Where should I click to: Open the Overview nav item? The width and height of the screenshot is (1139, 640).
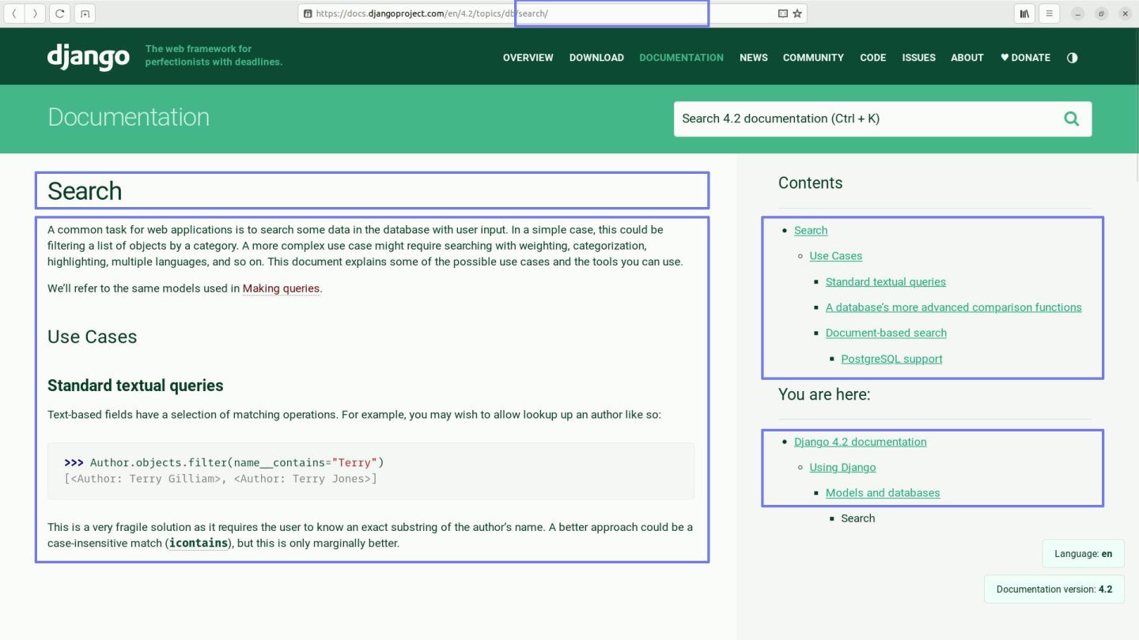(x=528, y=58)
